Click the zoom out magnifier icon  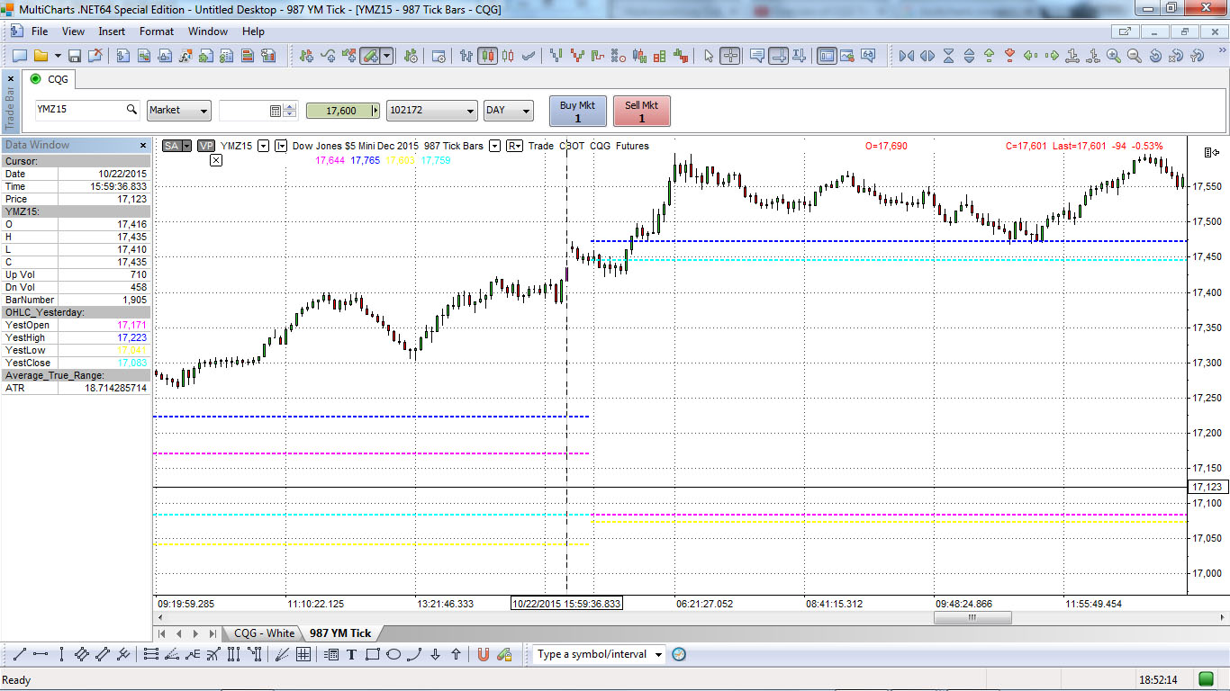coord(1135,56)
